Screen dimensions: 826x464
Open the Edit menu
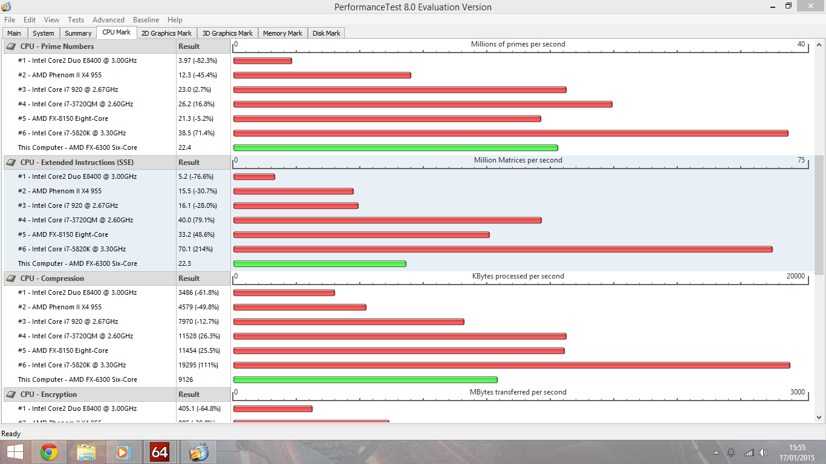30,20
